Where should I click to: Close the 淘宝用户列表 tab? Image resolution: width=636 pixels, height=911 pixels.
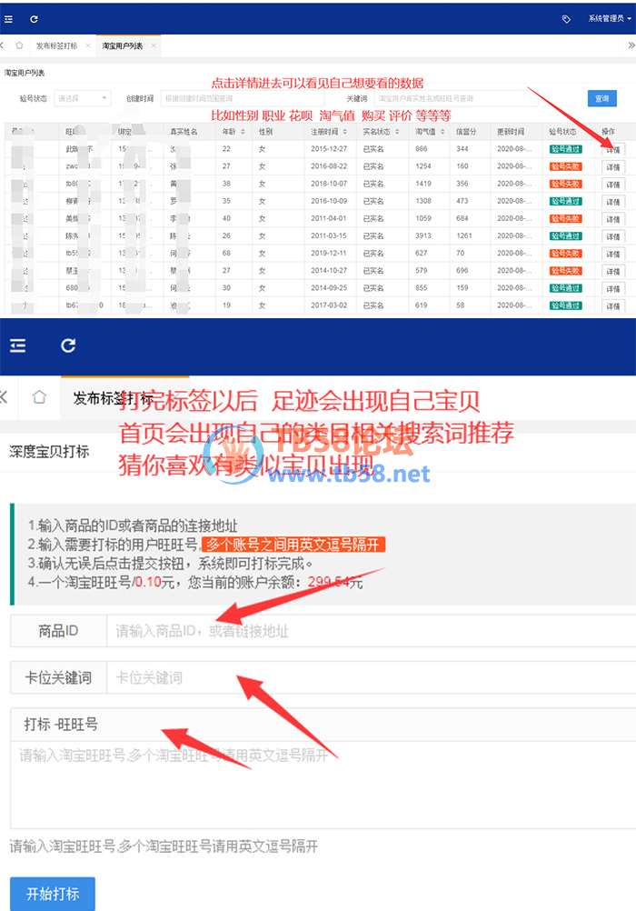154,45
